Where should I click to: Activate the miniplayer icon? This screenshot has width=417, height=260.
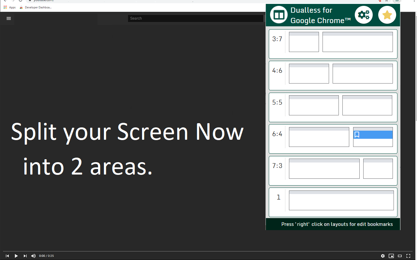pos(391,256)
